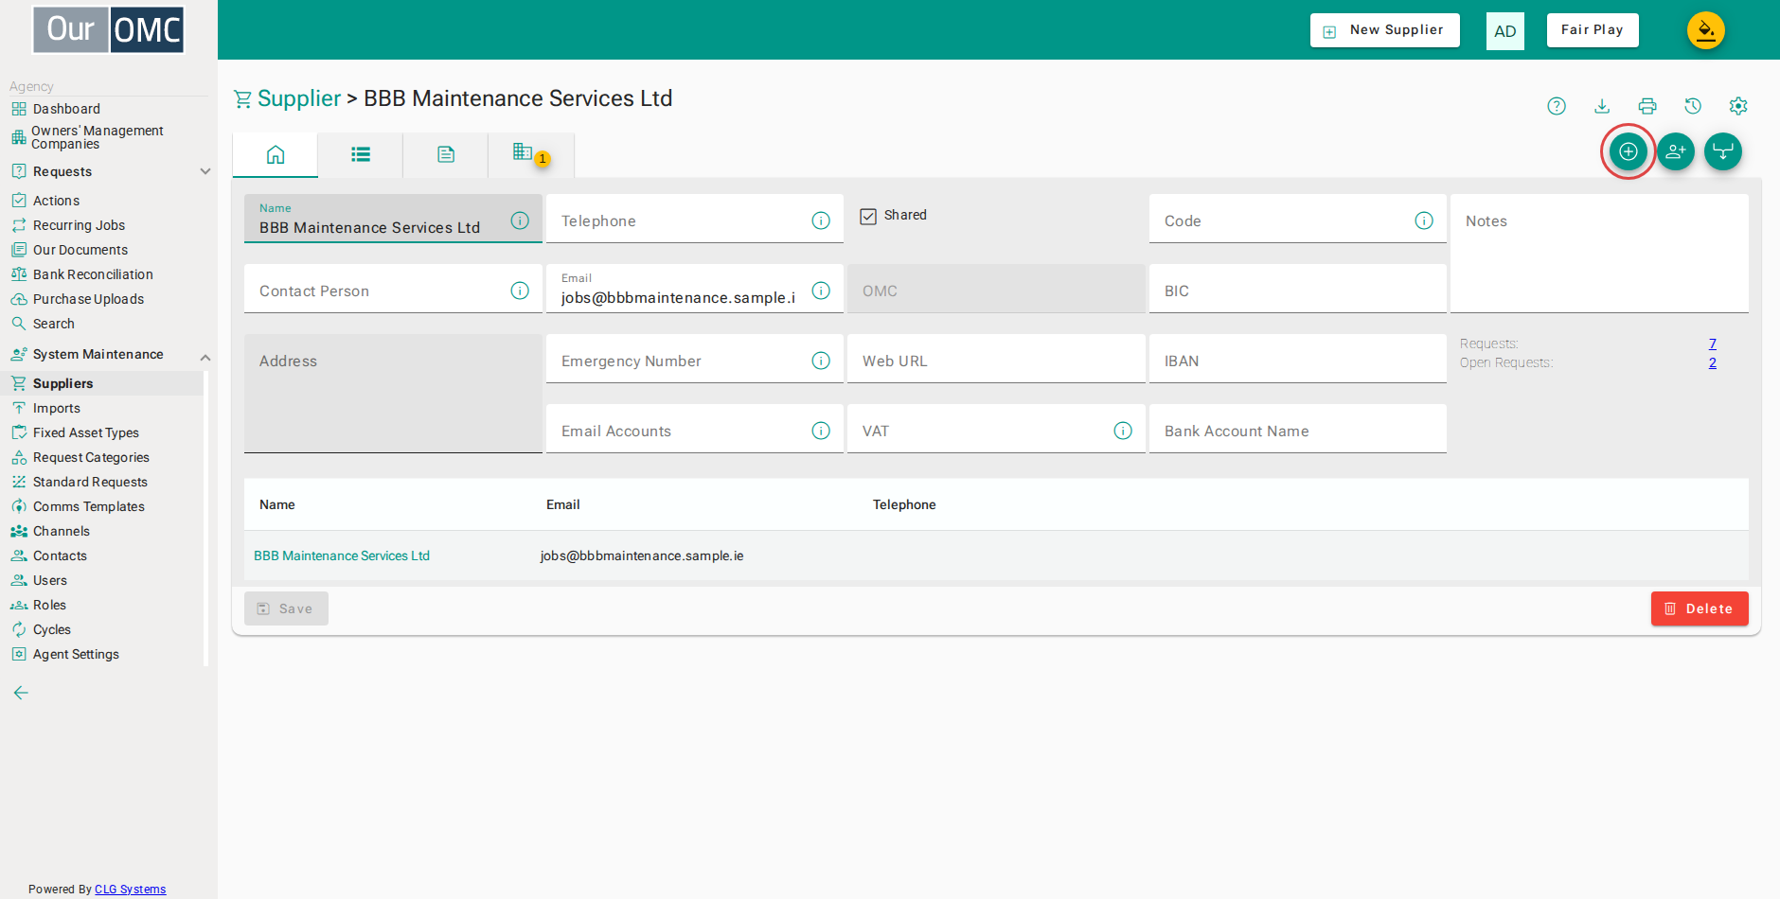Click the red Delete button
This screenshot has height=899, width=1780.
(1700, 608)
